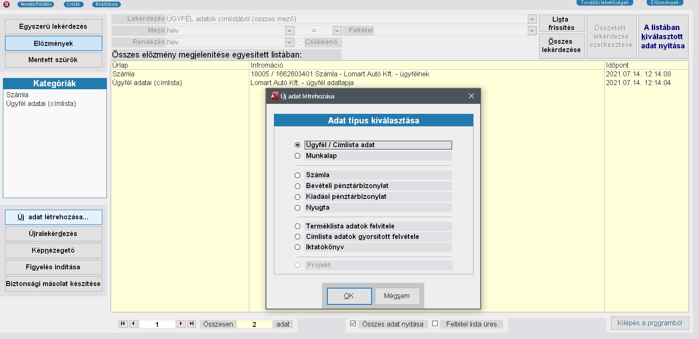Go to previous record navigation arrow
699x339 pixels.
(134, 324)
